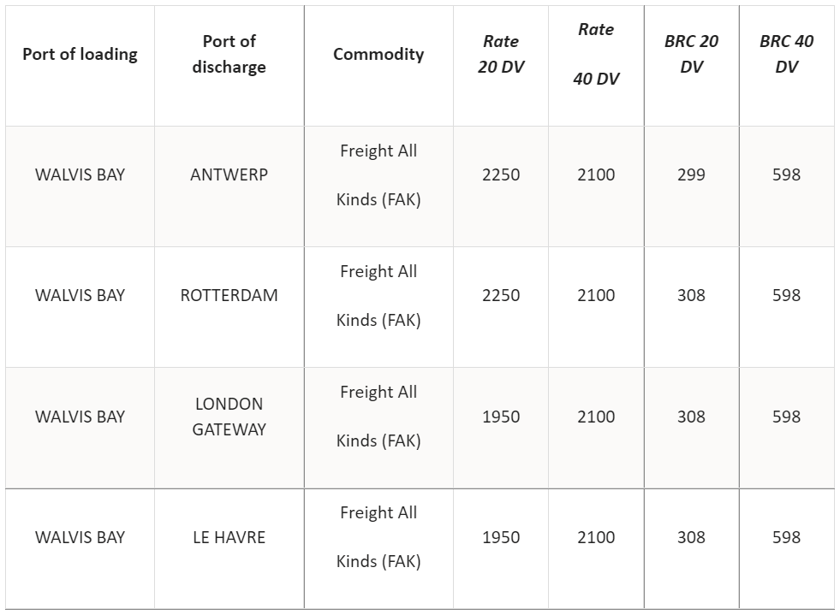Select the "Port of discharge" header cell
840x615 pixels.
point(229,54)
